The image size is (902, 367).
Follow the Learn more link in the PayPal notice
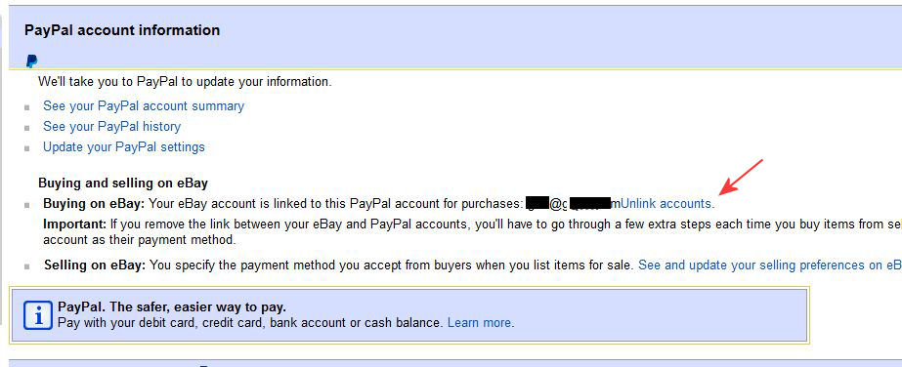coord(479,323)
